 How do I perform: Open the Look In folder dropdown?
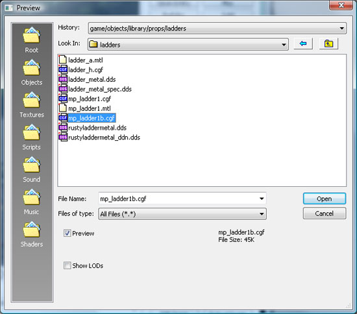[x=284, y=45]
